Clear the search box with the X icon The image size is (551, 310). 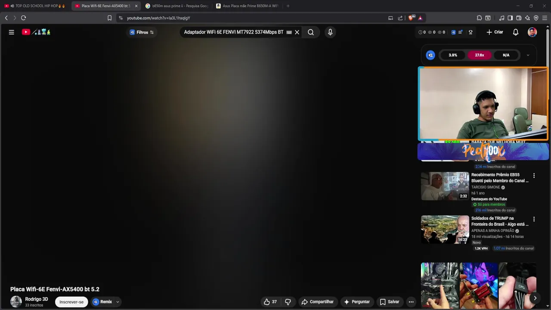(x=297, y=32)
